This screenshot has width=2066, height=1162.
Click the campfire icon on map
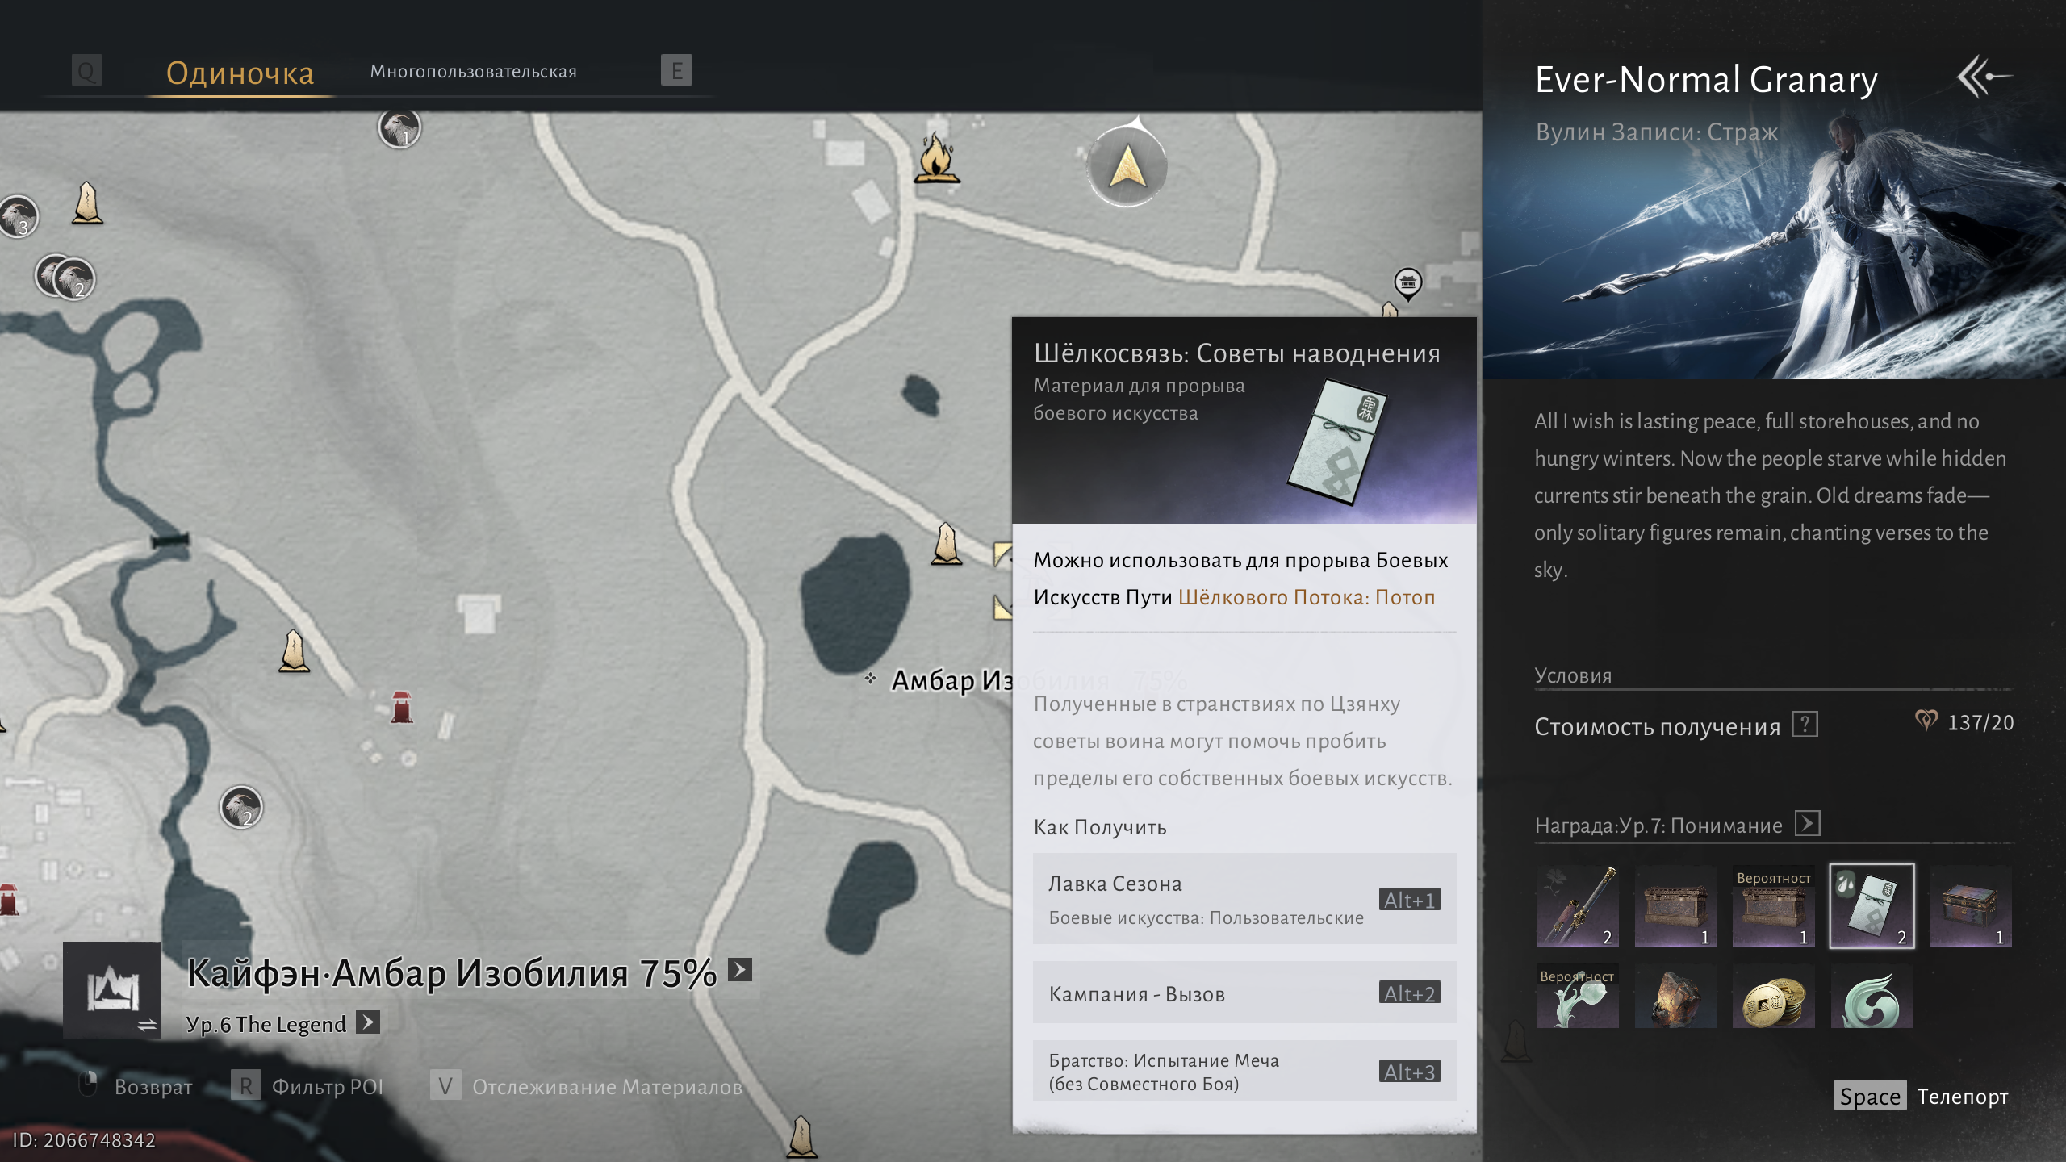click(936, 159)
